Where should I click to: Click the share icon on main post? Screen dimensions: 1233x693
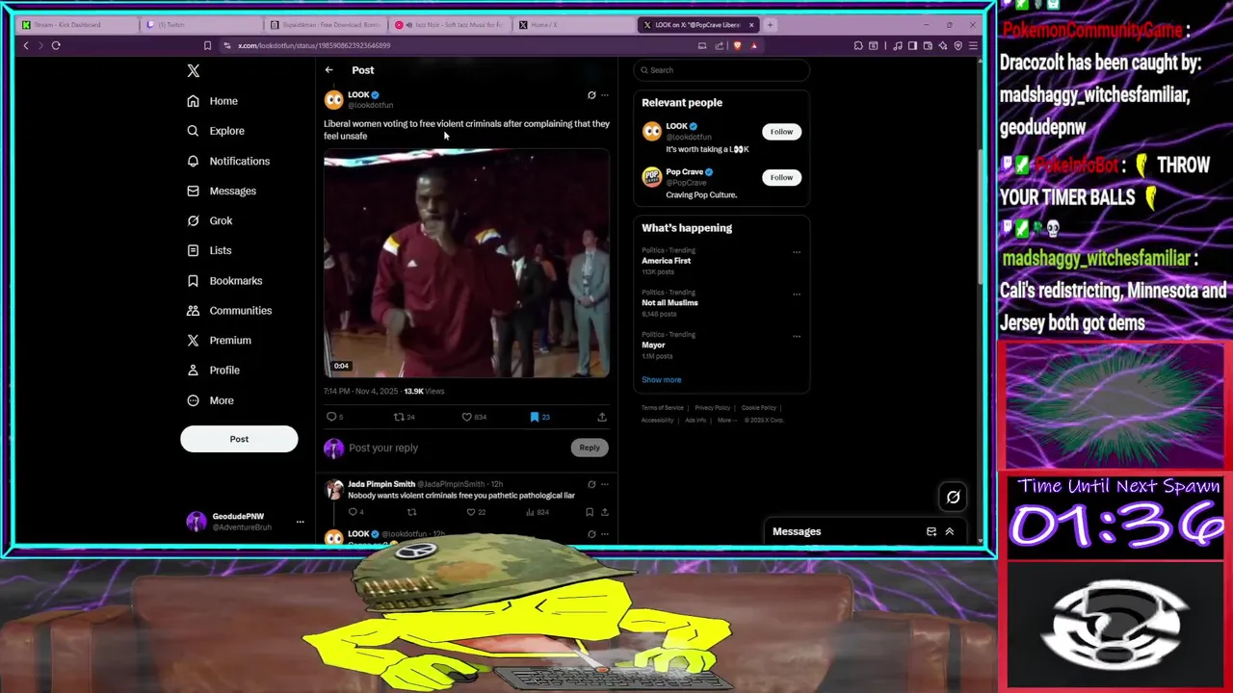[x=602, y=417]
